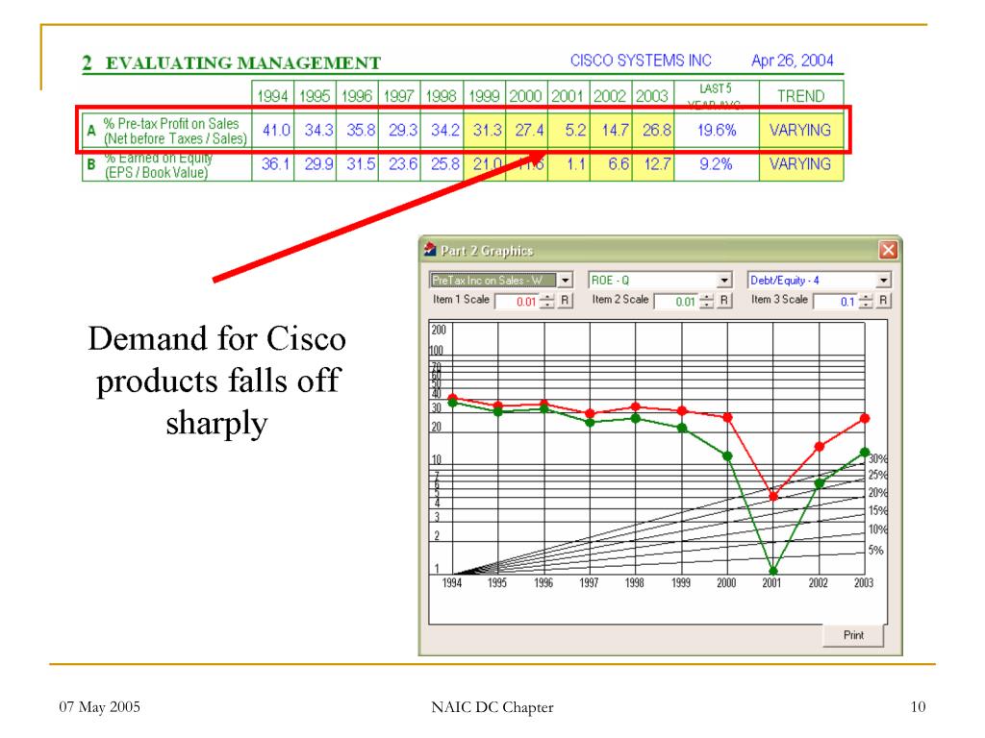The width and height of the screenshot is (985, 738).
Task: Click the 30% growth line label on the chart
Action: (877, 458)
